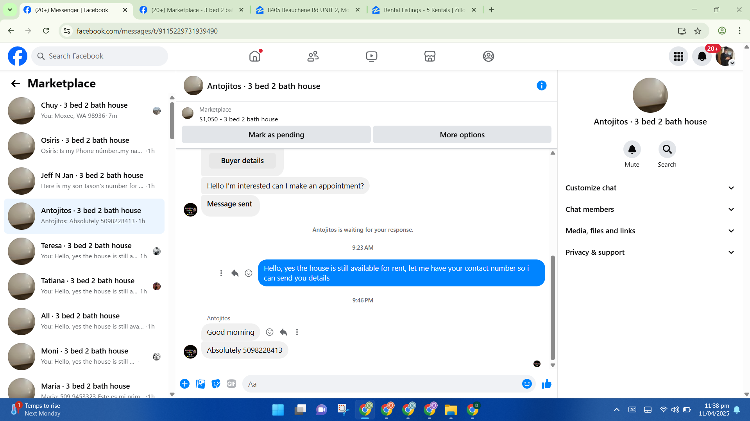This screenshot has width=750, height=421.
Task: Open the Buyer details button
Action: click(x=242, y=161)
